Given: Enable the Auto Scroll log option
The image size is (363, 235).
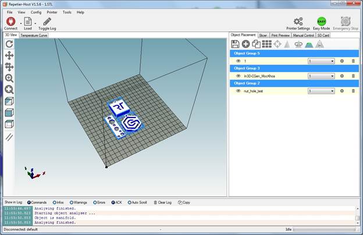Looking at the screenshot, I should 129,202.
